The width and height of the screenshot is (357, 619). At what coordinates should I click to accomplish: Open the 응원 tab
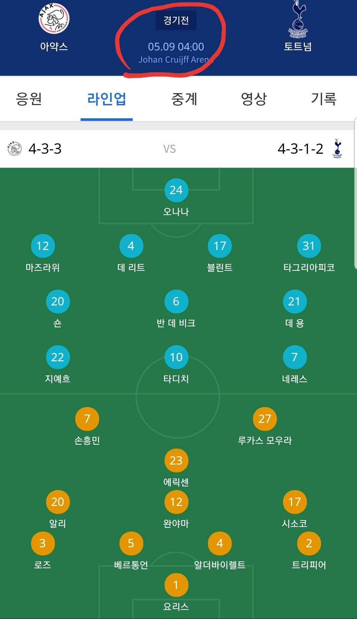(29, 99)
